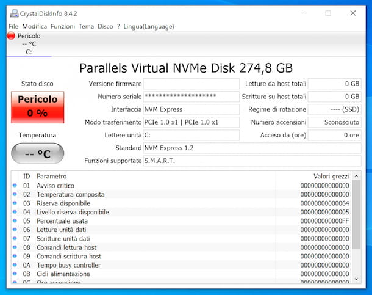The width and height of the screenshot is (372, 295).
Task: Click the Parametro column header
Action: click(x=52, y=176)
